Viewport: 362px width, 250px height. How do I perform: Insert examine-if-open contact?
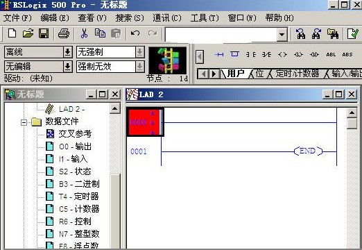pyautogui.click(x=266, y=55)
